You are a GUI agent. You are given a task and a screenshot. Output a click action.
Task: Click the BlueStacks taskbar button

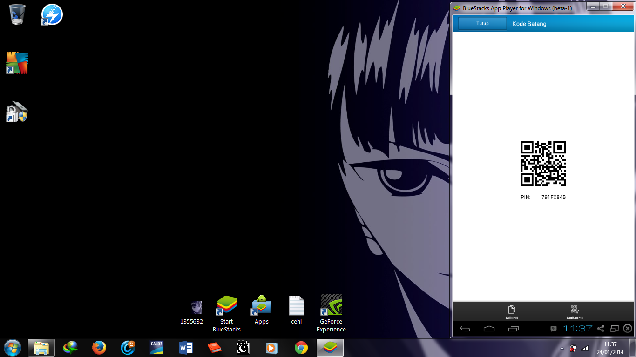click(330, 348)
